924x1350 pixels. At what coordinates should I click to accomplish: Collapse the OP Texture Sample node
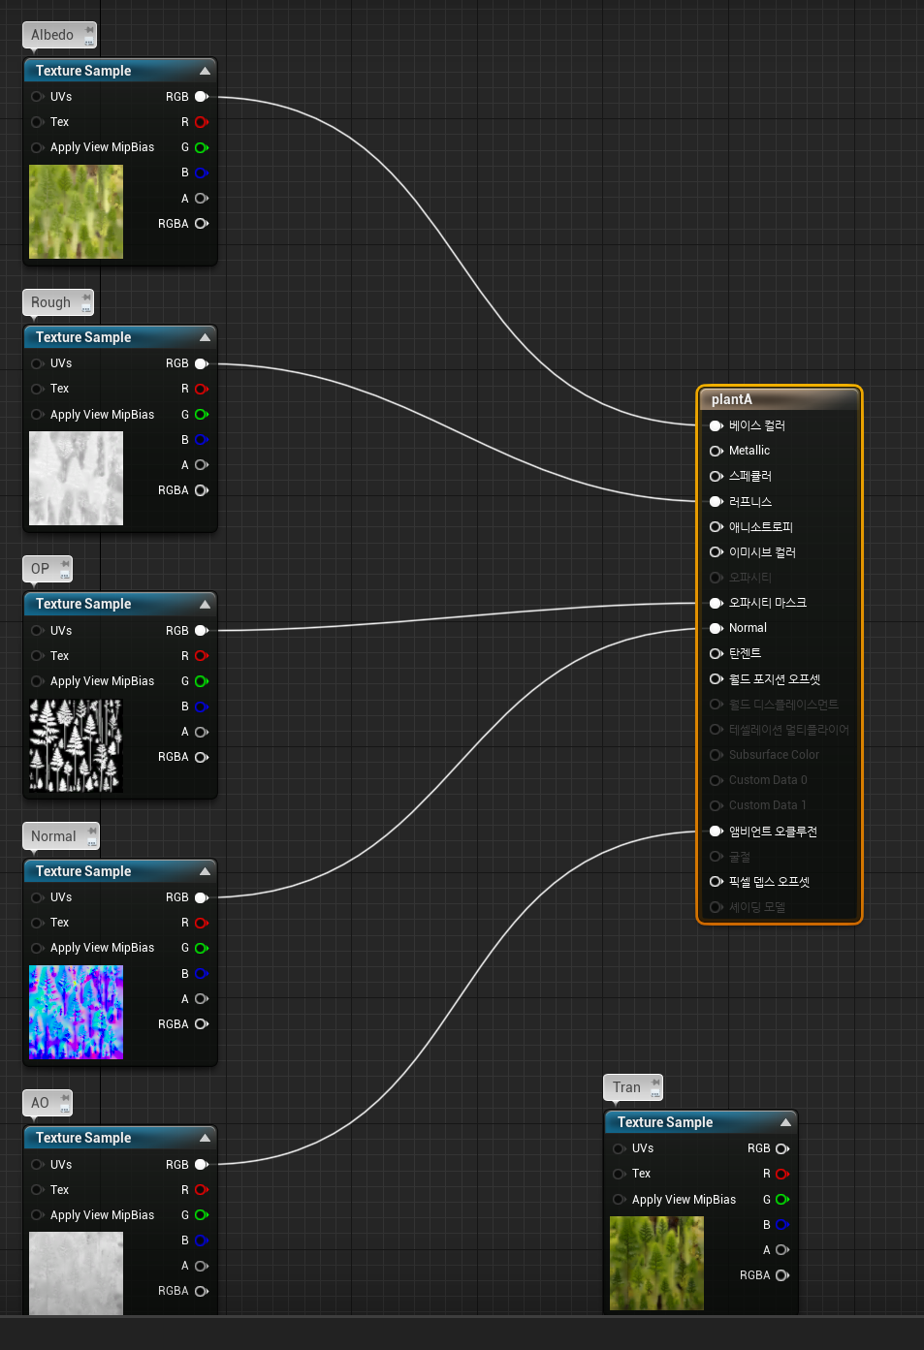point(205,604)
